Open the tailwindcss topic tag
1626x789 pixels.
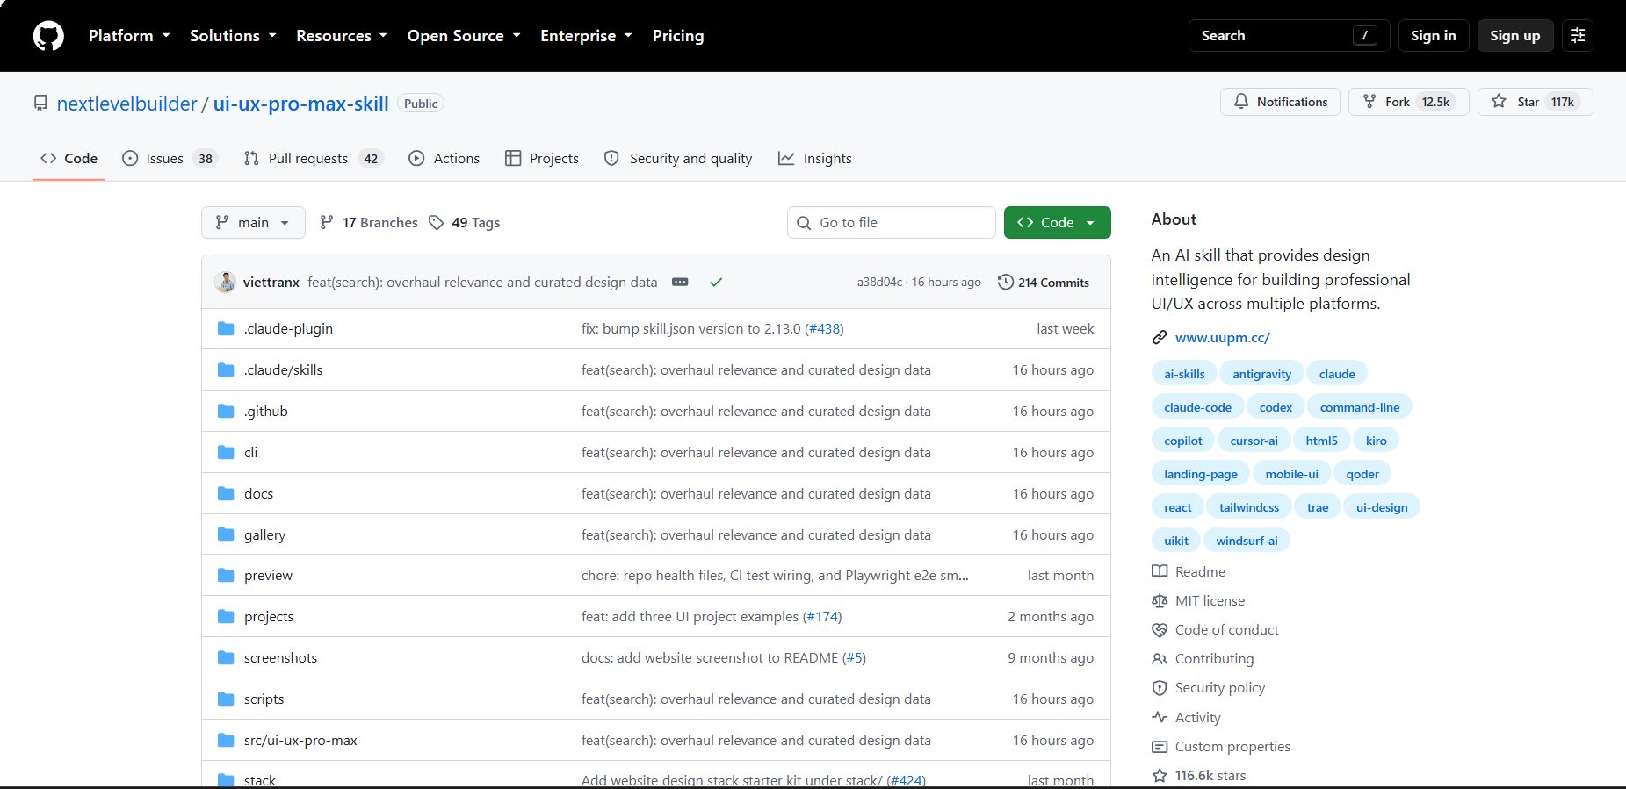click(1249, 507)
